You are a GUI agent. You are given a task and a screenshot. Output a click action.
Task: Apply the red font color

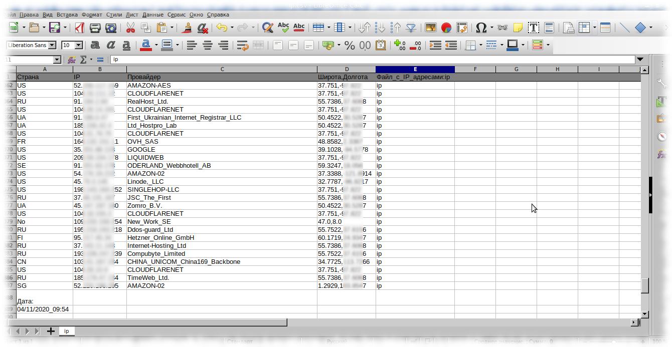tap(146, 45)
